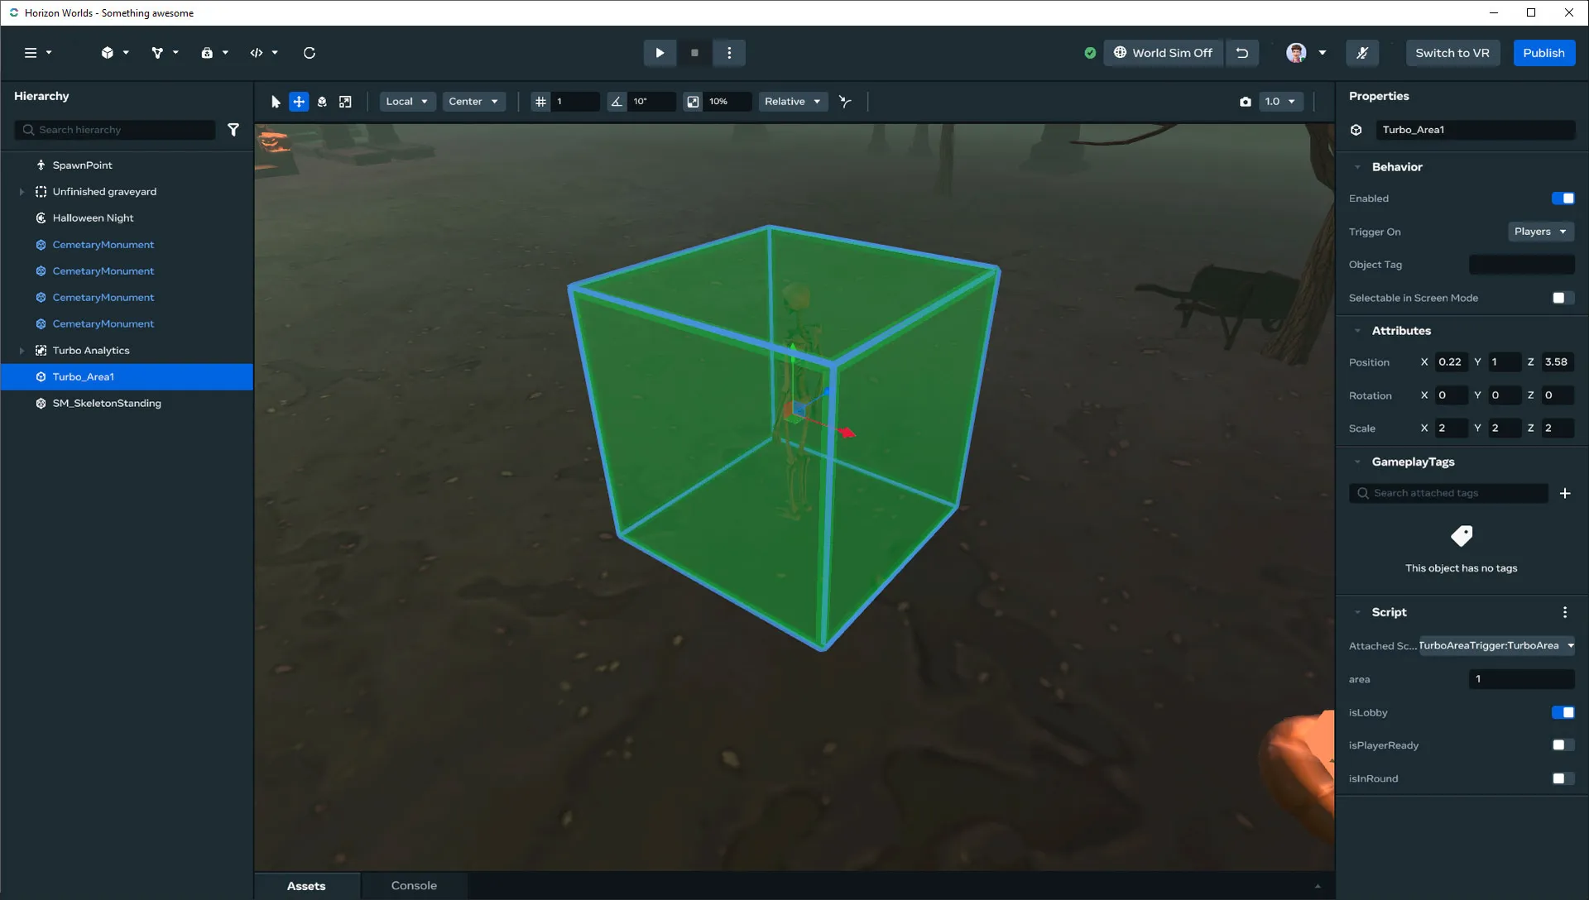Click Switch to VR button
The height and width of the screenshot is (900, 1589).
1453,52
